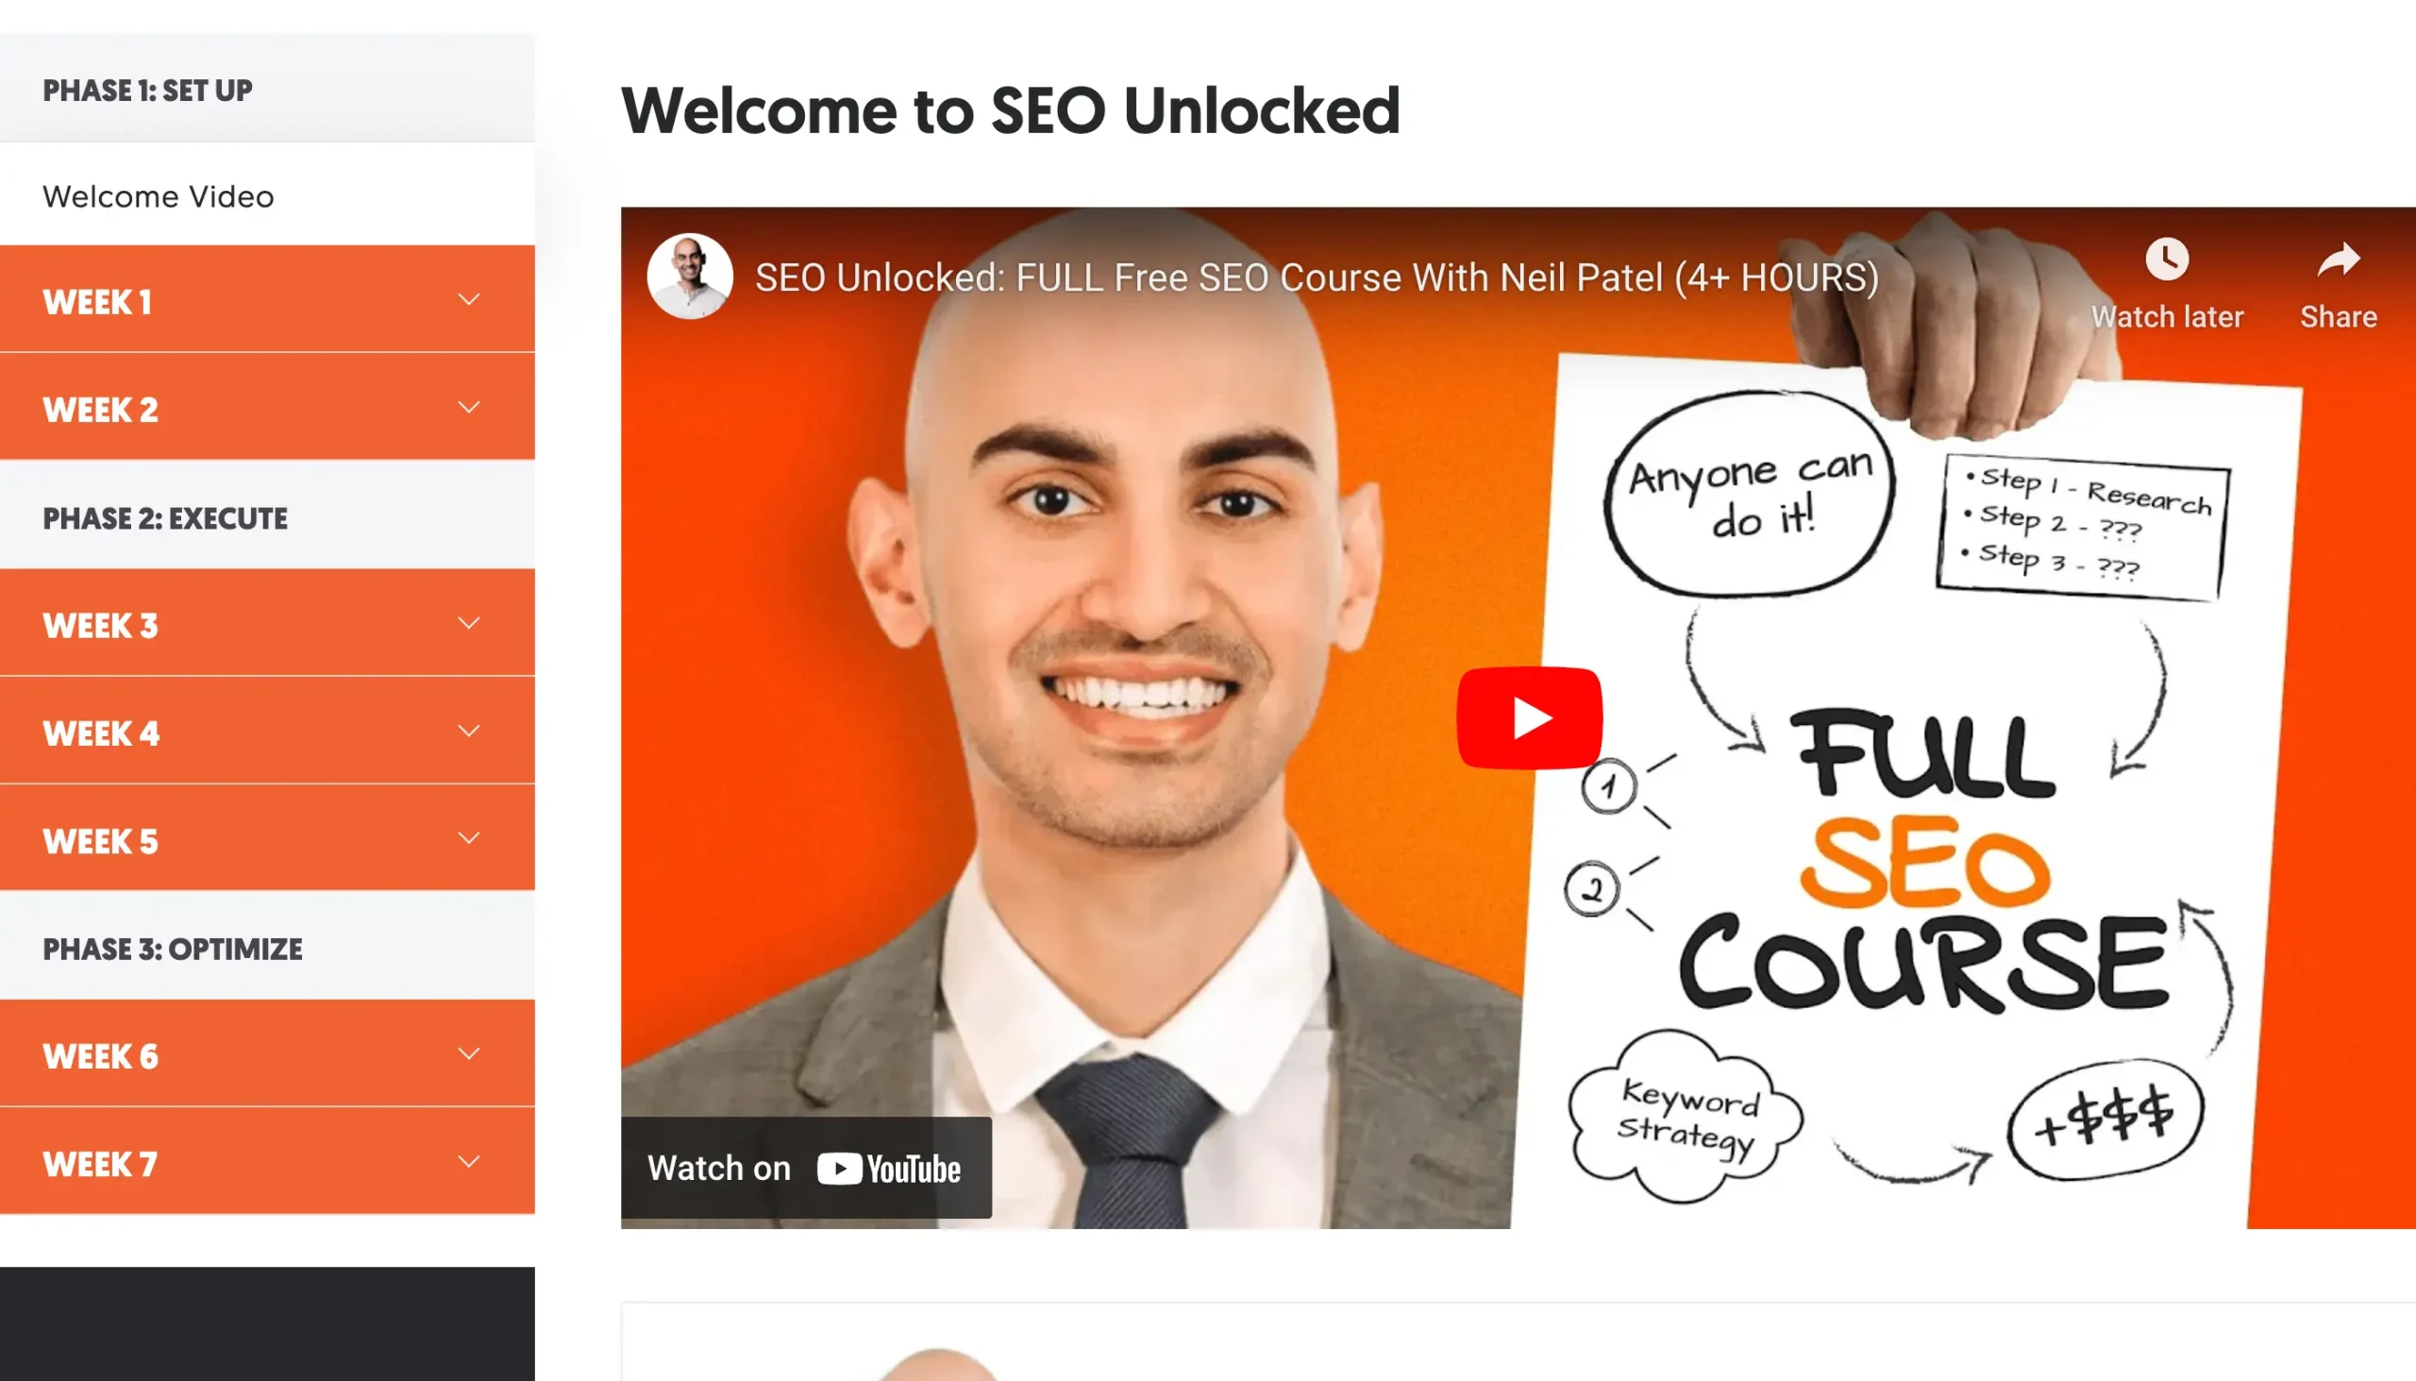Image resolution: width=2416 pixels, height=1381 pixels.
Task: Expand WEEK 2 chevron arrow
Action: (x=468, y=407)
